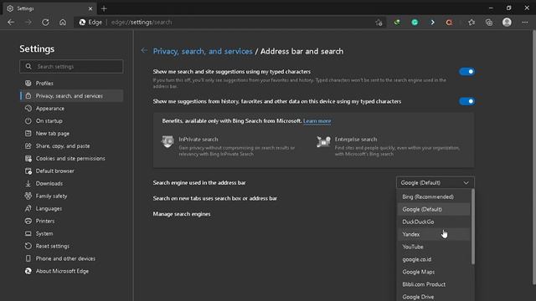Select Yandex from the dropdown

point(434,234)
